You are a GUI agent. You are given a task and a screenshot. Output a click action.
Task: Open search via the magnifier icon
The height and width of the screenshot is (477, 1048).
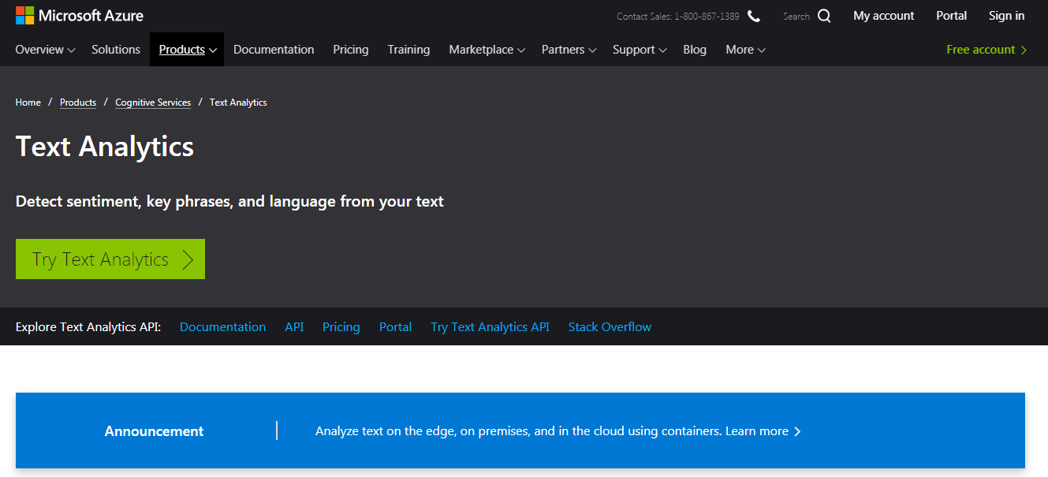coord(824,16)
